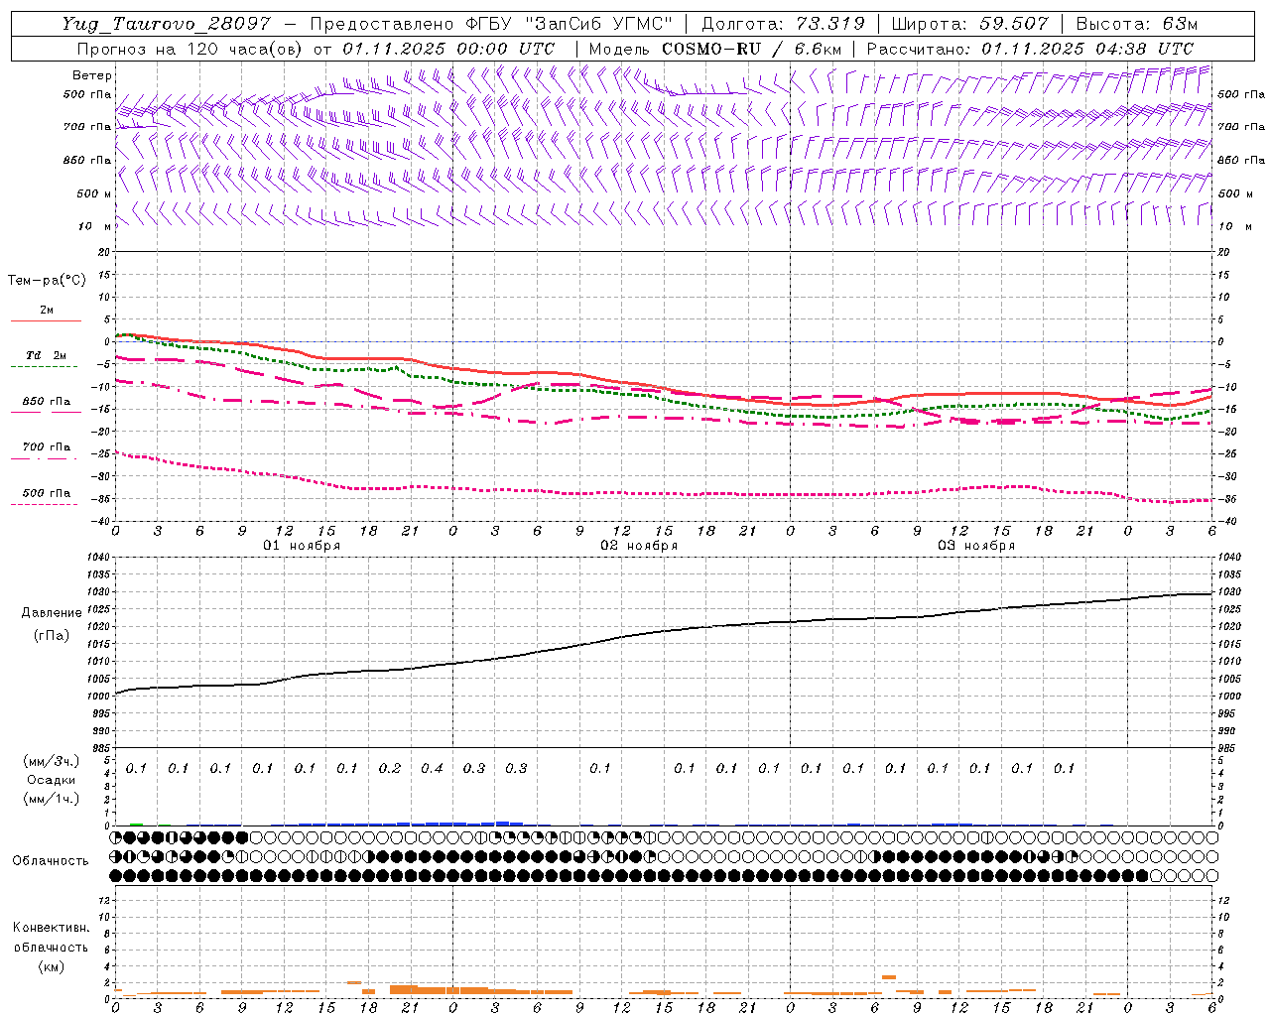The height and width of the screenshot is (1016, 1270).
Task: Click the '02 ноября' date label
Action: [639, 546]
